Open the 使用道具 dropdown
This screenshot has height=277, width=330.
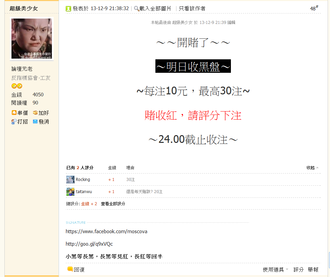point(275,270)
